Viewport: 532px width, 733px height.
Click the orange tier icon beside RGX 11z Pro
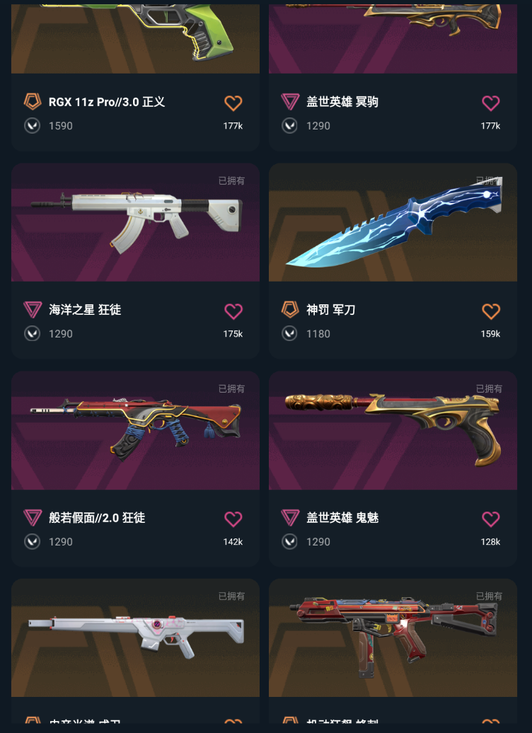click(33, 101)
